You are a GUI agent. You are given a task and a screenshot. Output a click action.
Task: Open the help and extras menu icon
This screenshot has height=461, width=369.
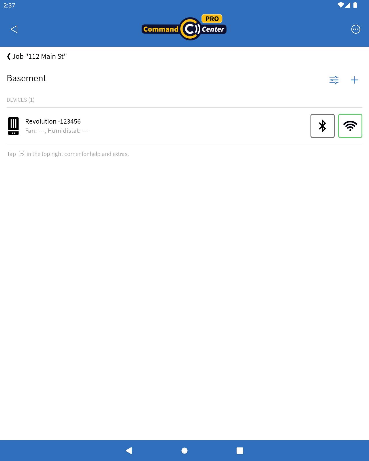[x=356, y=29]
